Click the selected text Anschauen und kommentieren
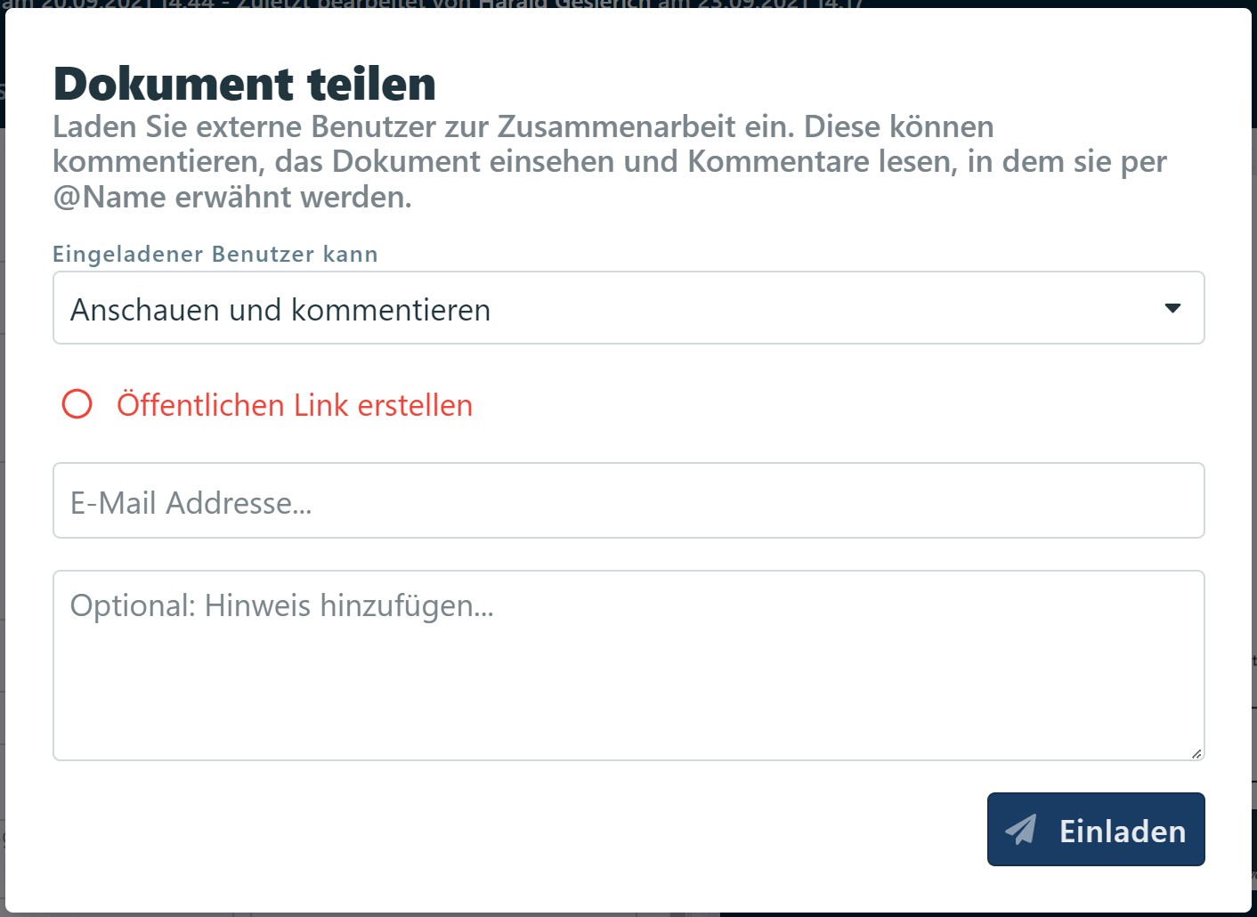The image size is (1257, 917). coord(280,310)
